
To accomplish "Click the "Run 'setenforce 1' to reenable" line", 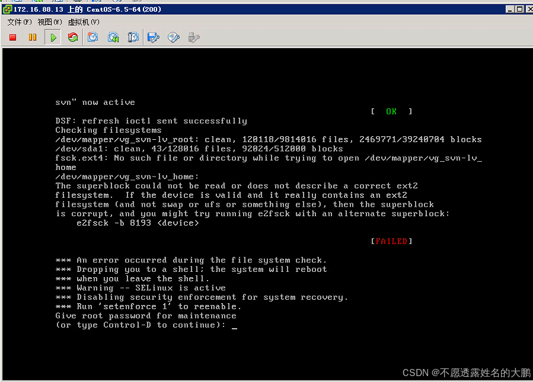I will pyautogui.click(x=148, y=306).
